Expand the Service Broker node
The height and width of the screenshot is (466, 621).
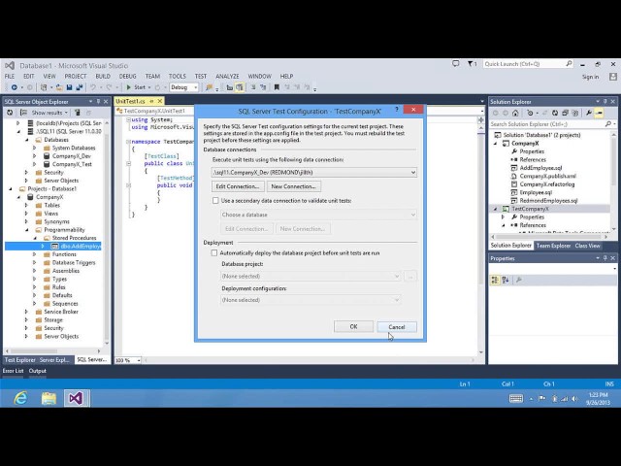coord(26,312)
